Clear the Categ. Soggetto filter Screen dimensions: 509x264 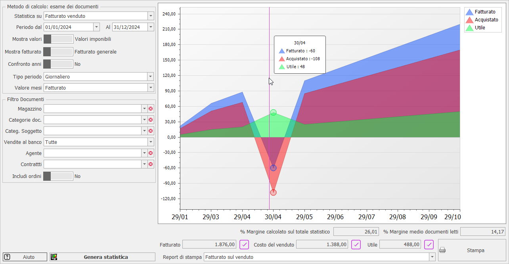[x=150, y=131]
